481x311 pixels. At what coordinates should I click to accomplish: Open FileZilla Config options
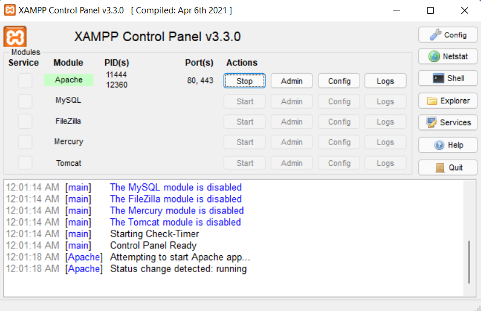point(339,122)
